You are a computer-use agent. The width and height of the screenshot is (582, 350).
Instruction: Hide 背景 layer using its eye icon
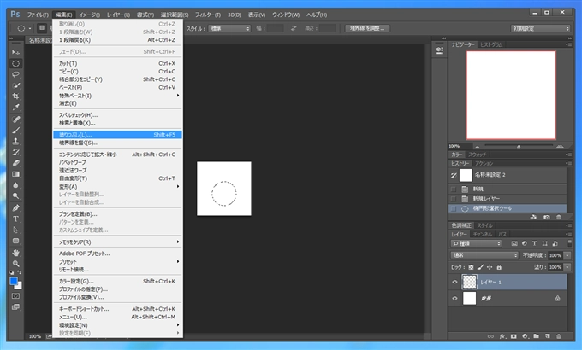click(x=454, y=298)
